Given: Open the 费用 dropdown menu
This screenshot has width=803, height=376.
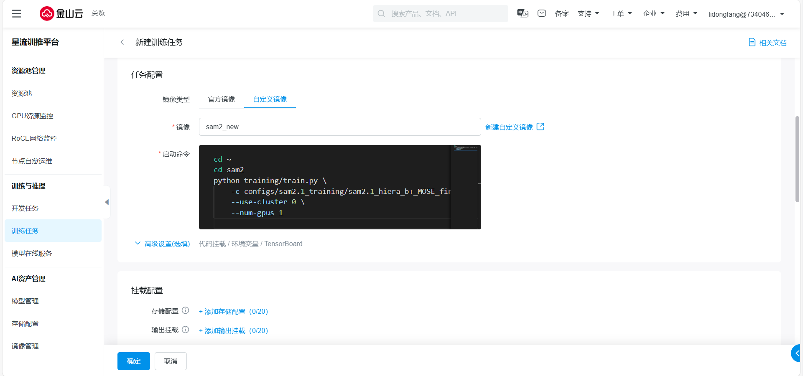Looking at the screenshot, I should coord(686,14).
